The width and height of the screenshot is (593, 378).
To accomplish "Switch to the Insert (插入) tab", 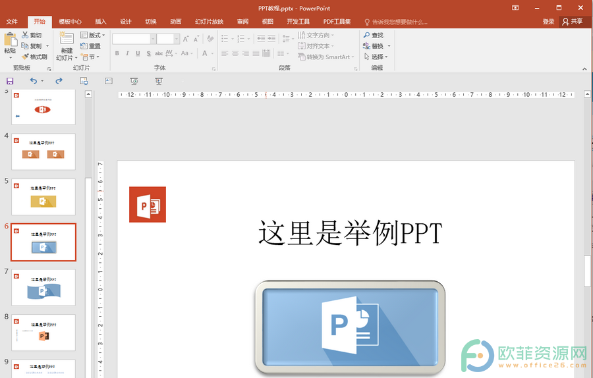I will click(x=101, y=22).
